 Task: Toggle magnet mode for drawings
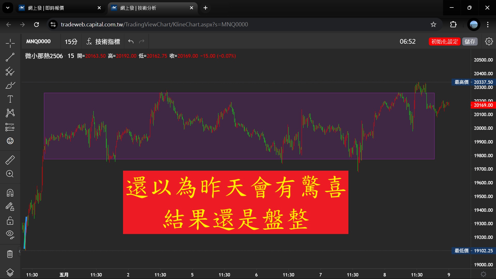[x=10, y=193]
